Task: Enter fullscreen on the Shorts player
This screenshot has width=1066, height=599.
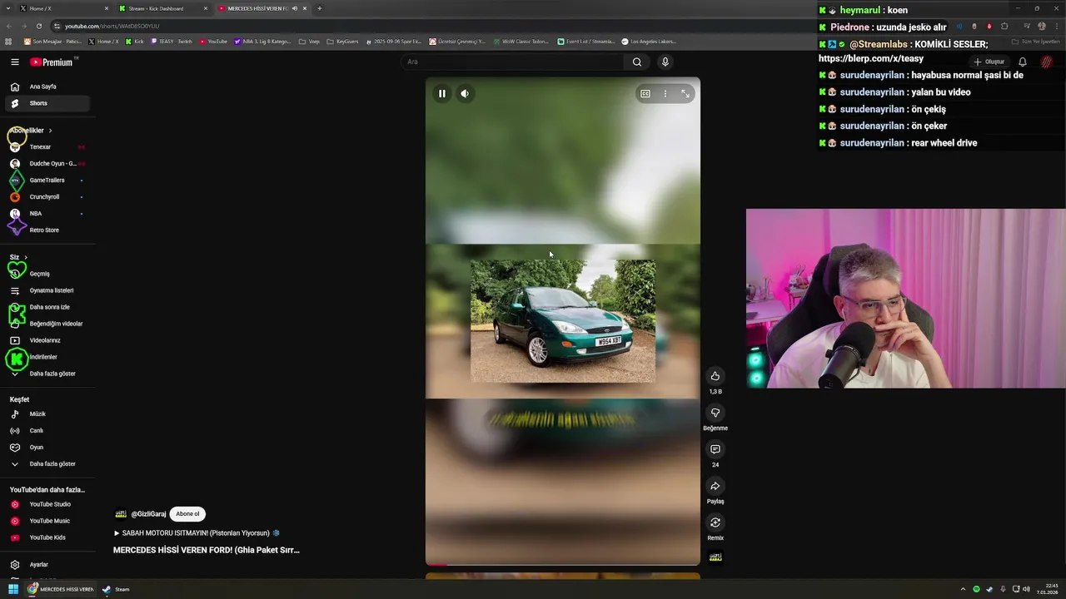Action: pos(685,93)
